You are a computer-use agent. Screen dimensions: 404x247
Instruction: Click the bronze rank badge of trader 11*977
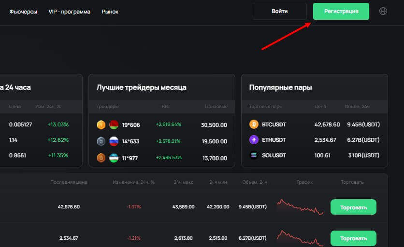pyautogui.click(x=101, y=158)
